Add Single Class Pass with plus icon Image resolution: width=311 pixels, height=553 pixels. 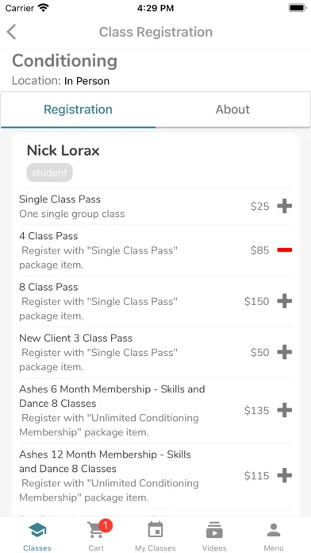pyautogui.click(x=284, y=206)
